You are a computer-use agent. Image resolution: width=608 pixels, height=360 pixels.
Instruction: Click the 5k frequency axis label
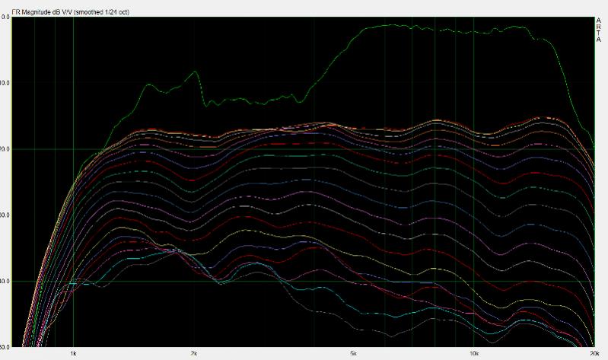coord(353,354)
